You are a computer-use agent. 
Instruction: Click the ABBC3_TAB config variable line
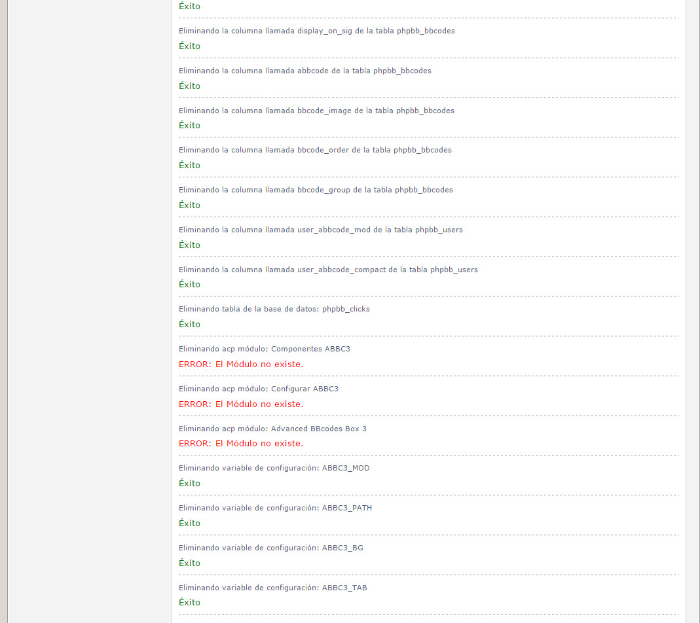[x=273, y=588]
